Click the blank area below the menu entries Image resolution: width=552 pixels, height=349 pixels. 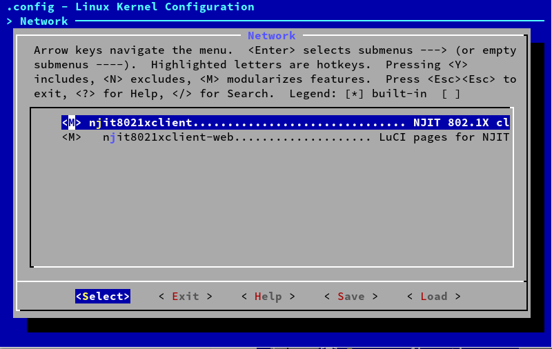[271, 207]
